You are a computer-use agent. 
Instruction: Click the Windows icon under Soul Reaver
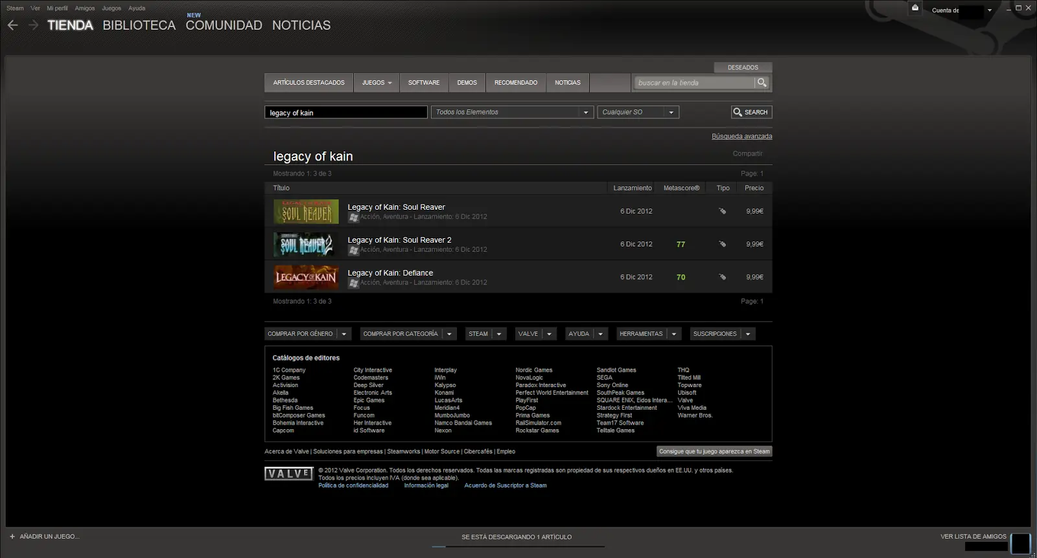353,218
